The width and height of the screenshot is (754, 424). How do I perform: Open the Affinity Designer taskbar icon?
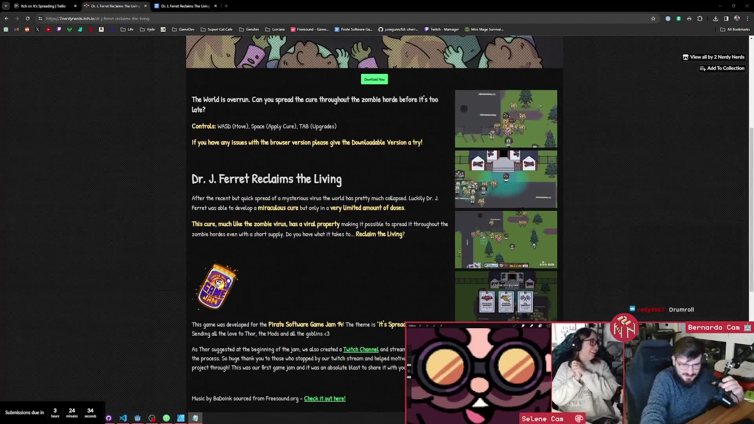click(x=181, y=418)
